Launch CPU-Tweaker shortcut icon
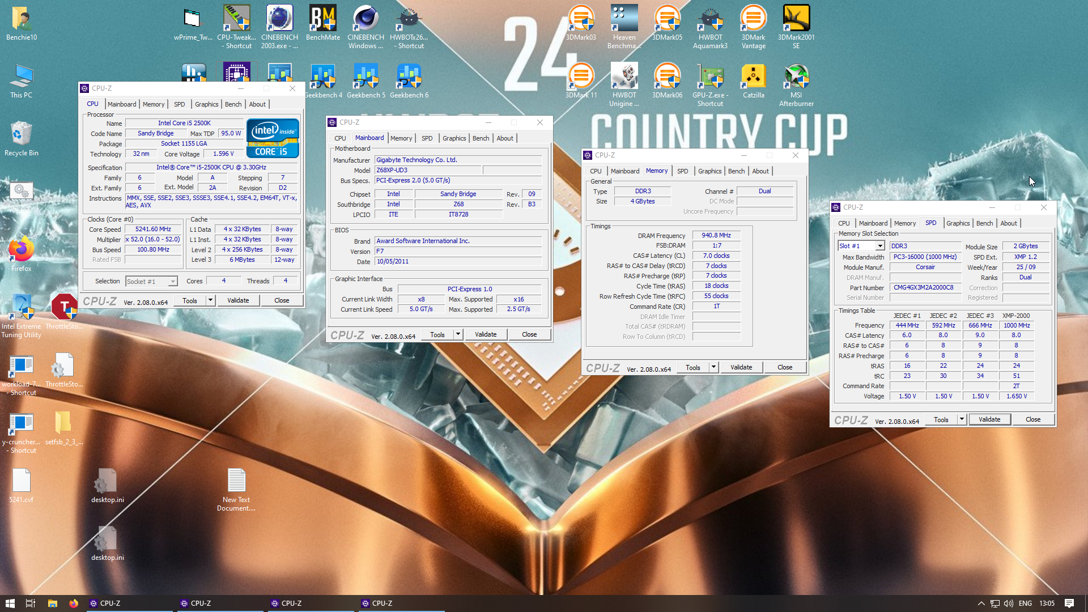Screen dimensions: 1088x612 [237, 19]
